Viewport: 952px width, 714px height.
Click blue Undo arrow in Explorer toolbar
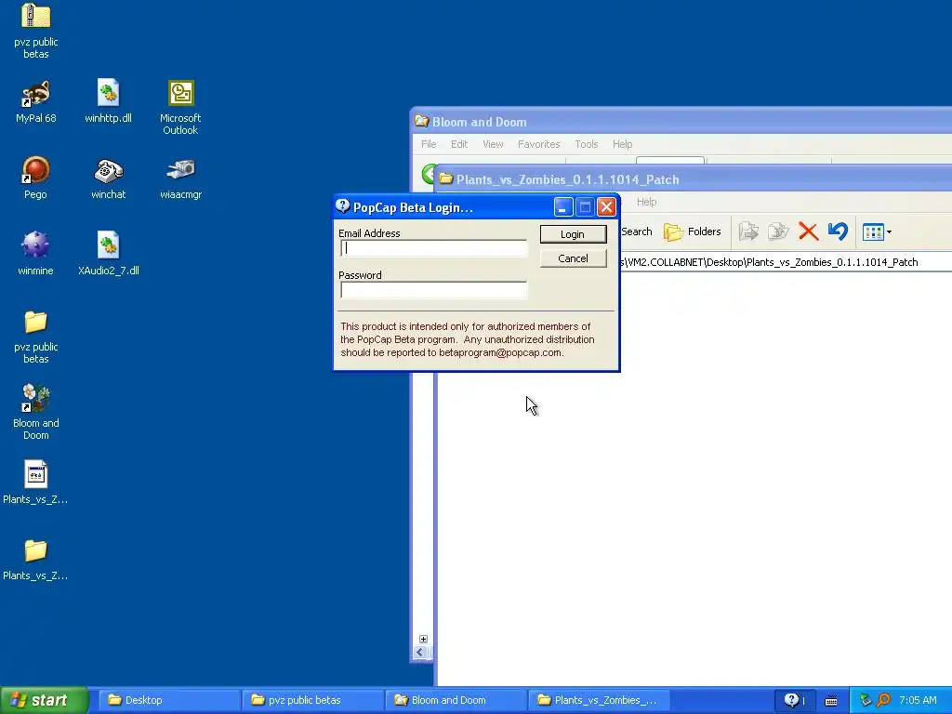click(x=838, y=231)
